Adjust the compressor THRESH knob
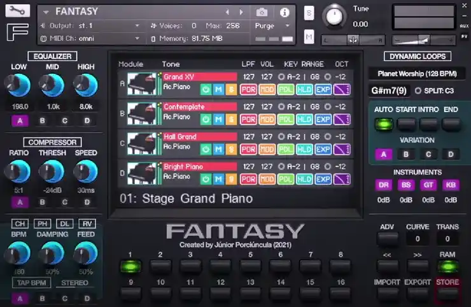Viewport: 471px width, 307px height. 52,172
